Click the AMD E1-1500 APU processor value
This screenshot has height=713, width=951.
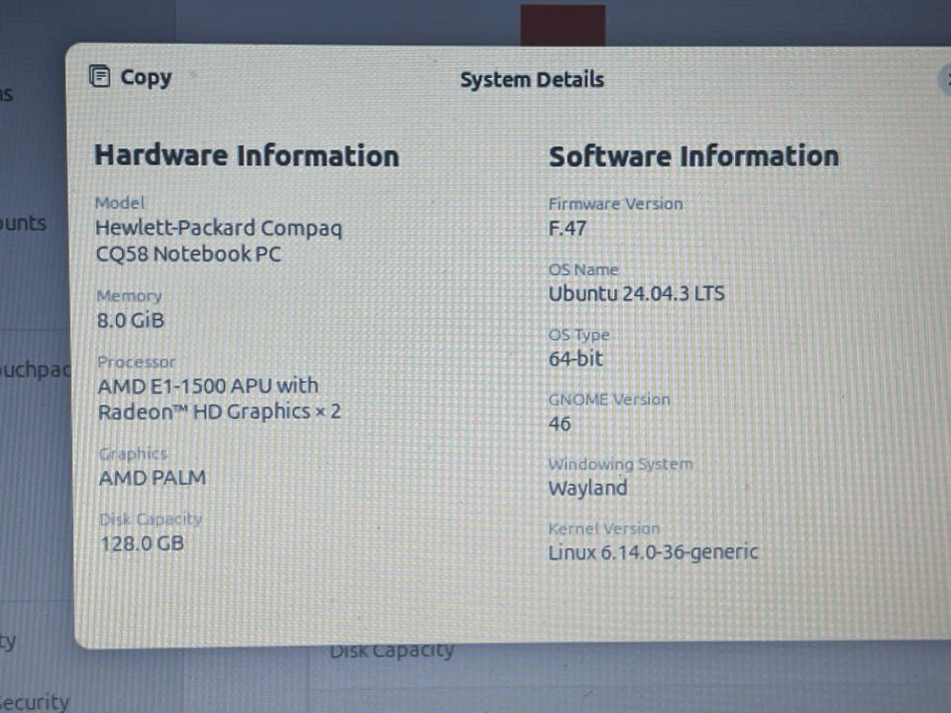tap(219, 398)
